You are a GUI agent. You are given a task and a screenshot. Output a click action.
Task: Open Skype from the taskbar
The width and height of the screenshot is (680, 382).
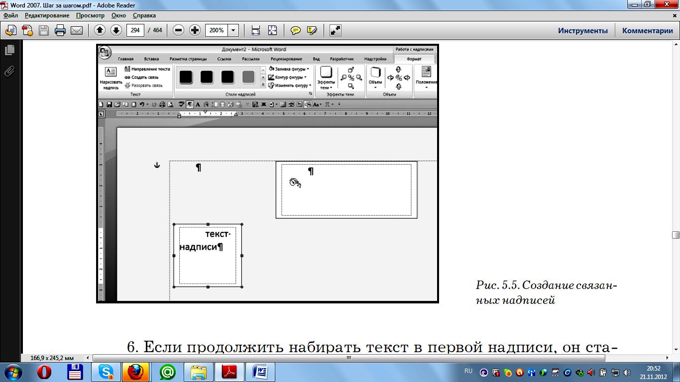coord(106,372)
